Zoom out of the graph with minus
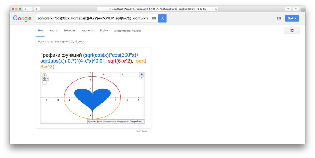The width and height of the screenshot is (315, 158). click(x=44, y=82)
